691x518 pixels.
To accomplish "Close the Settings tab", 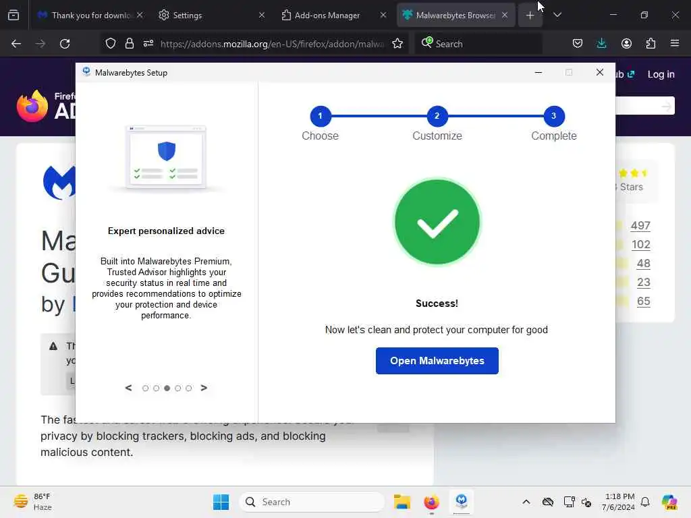I will coord(262,15).
